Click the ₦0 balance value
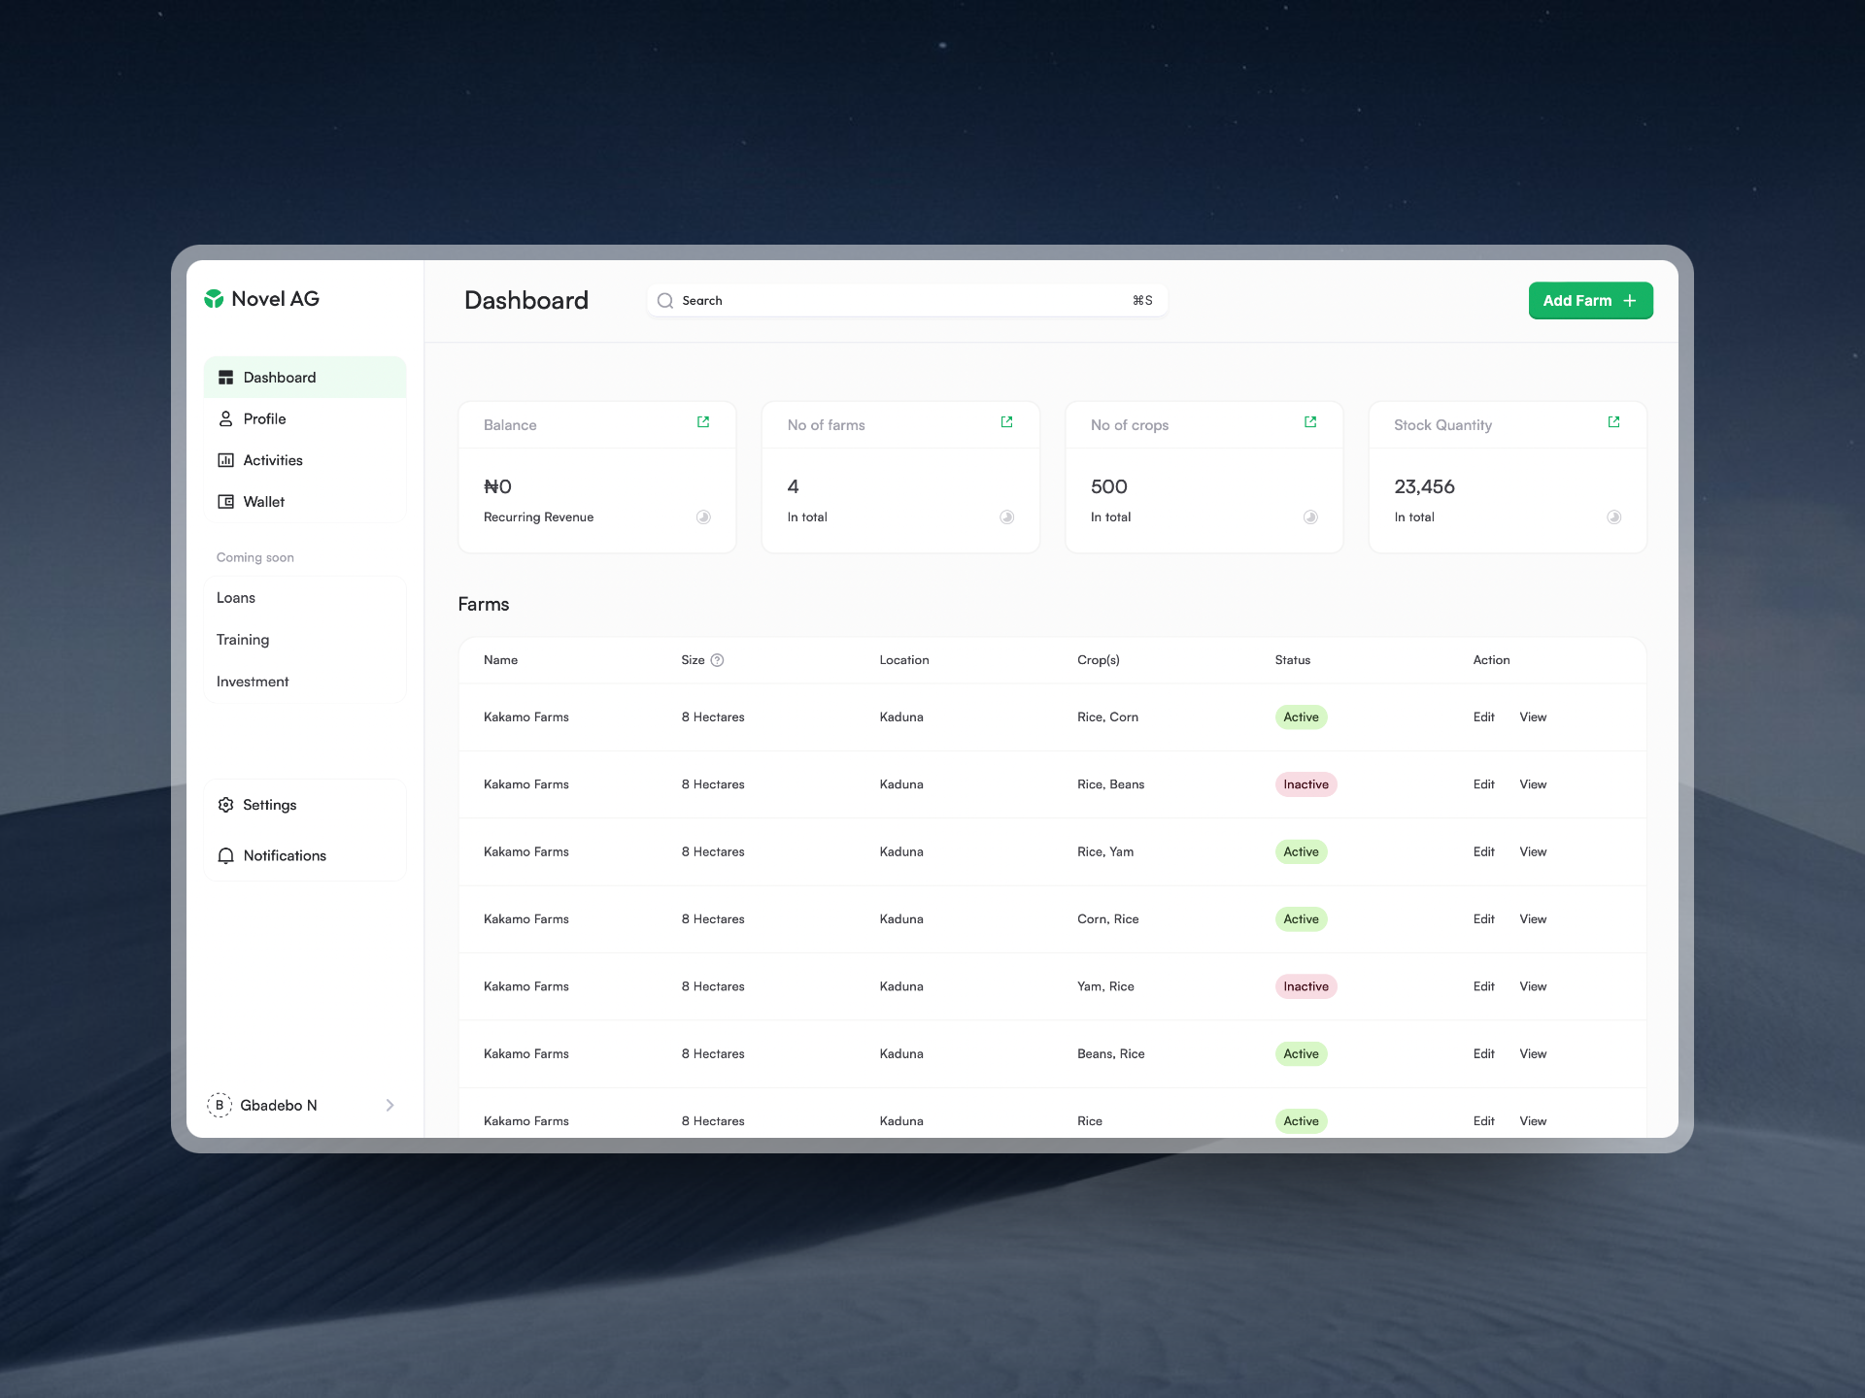Viewport: 1865px width, 1398px height. click(x=497, y=486)
